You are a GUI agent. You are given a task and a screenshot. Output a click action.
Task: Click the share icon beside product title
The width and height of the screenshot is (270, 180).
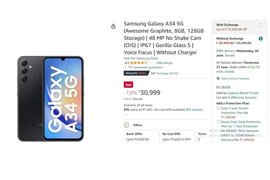click(113, 26)
